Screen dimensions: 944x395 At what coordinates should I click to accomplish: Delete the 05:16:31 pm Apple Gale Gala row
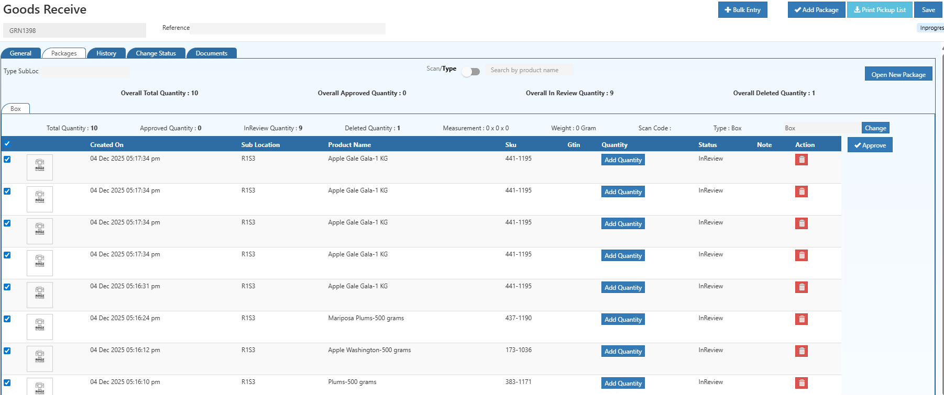pos(801,287)
